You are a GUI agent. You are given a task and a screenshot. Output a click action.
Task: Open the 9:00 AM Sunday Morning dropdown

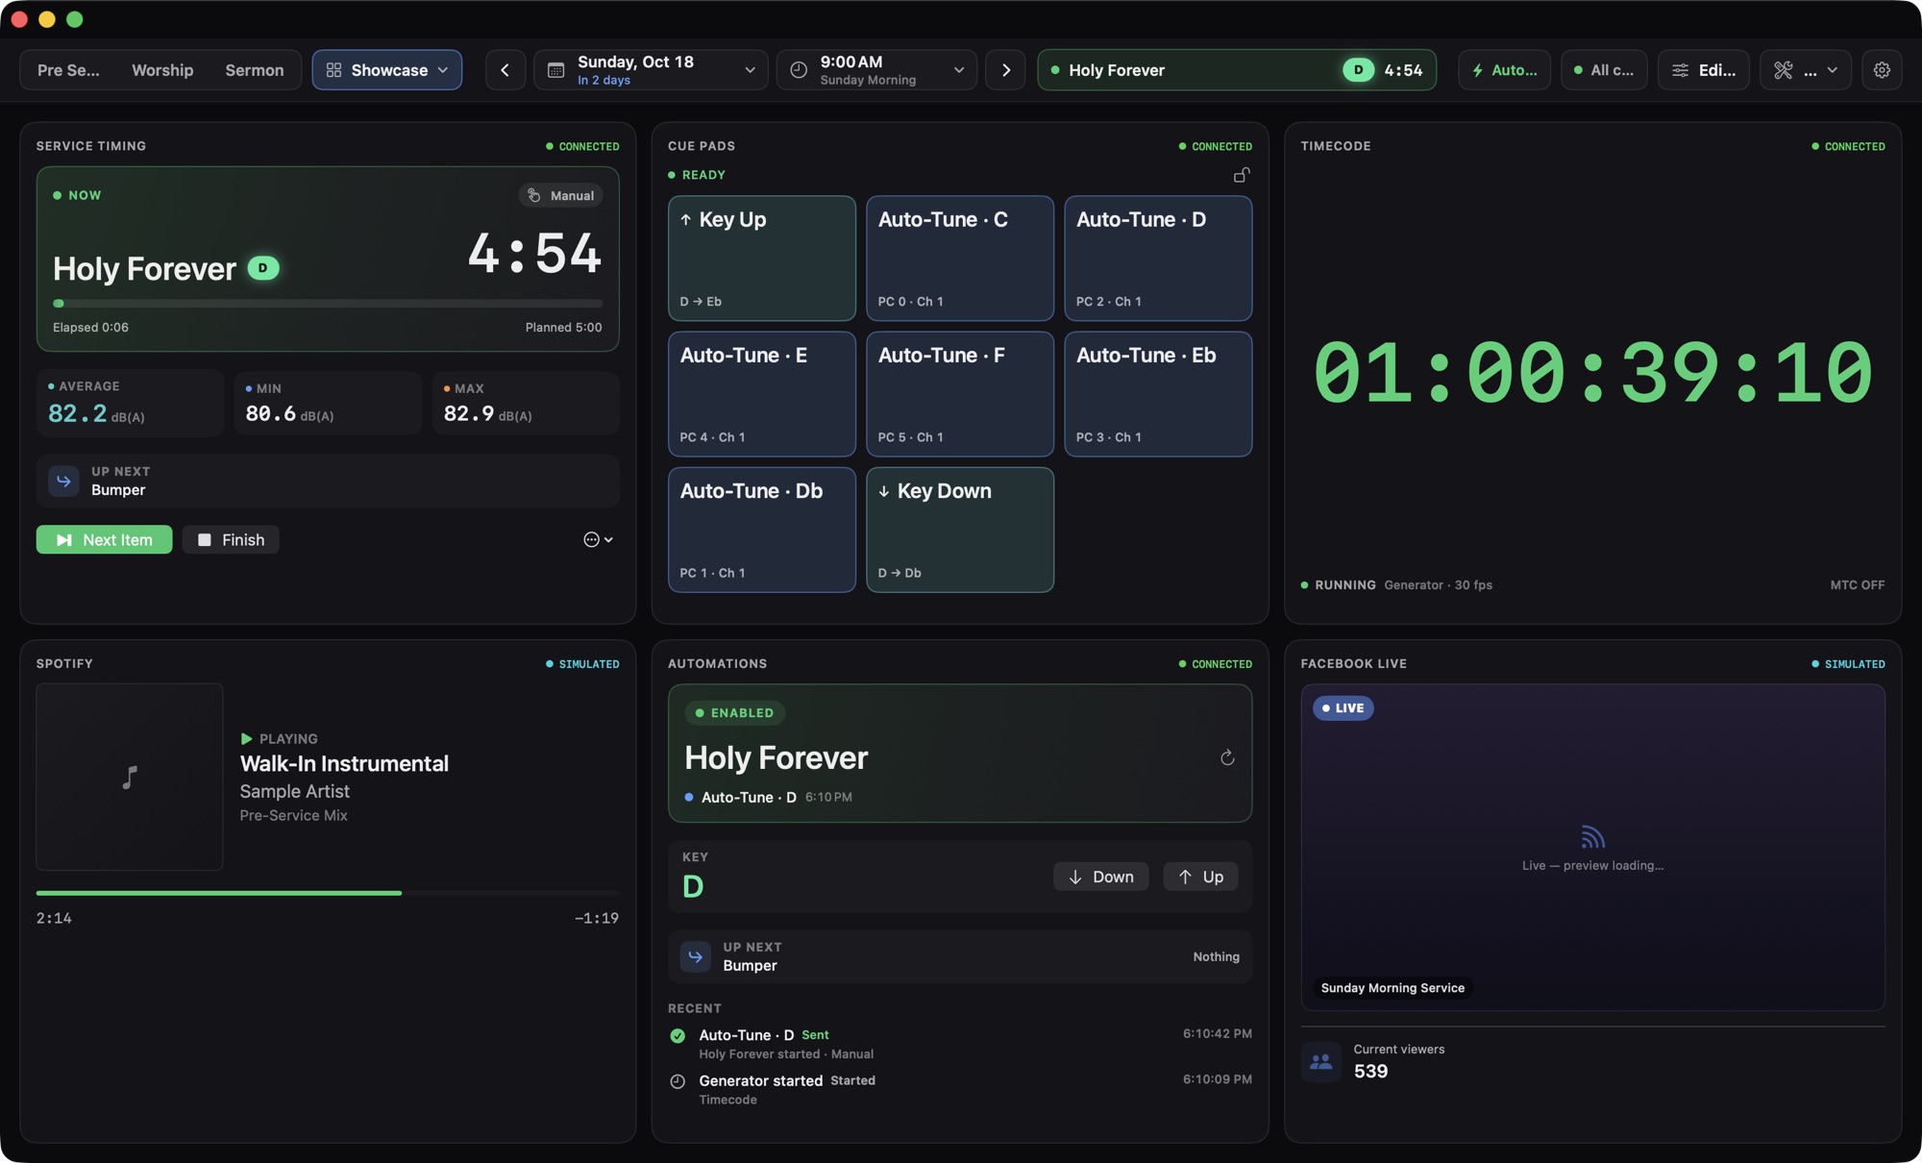pos(876,70)
